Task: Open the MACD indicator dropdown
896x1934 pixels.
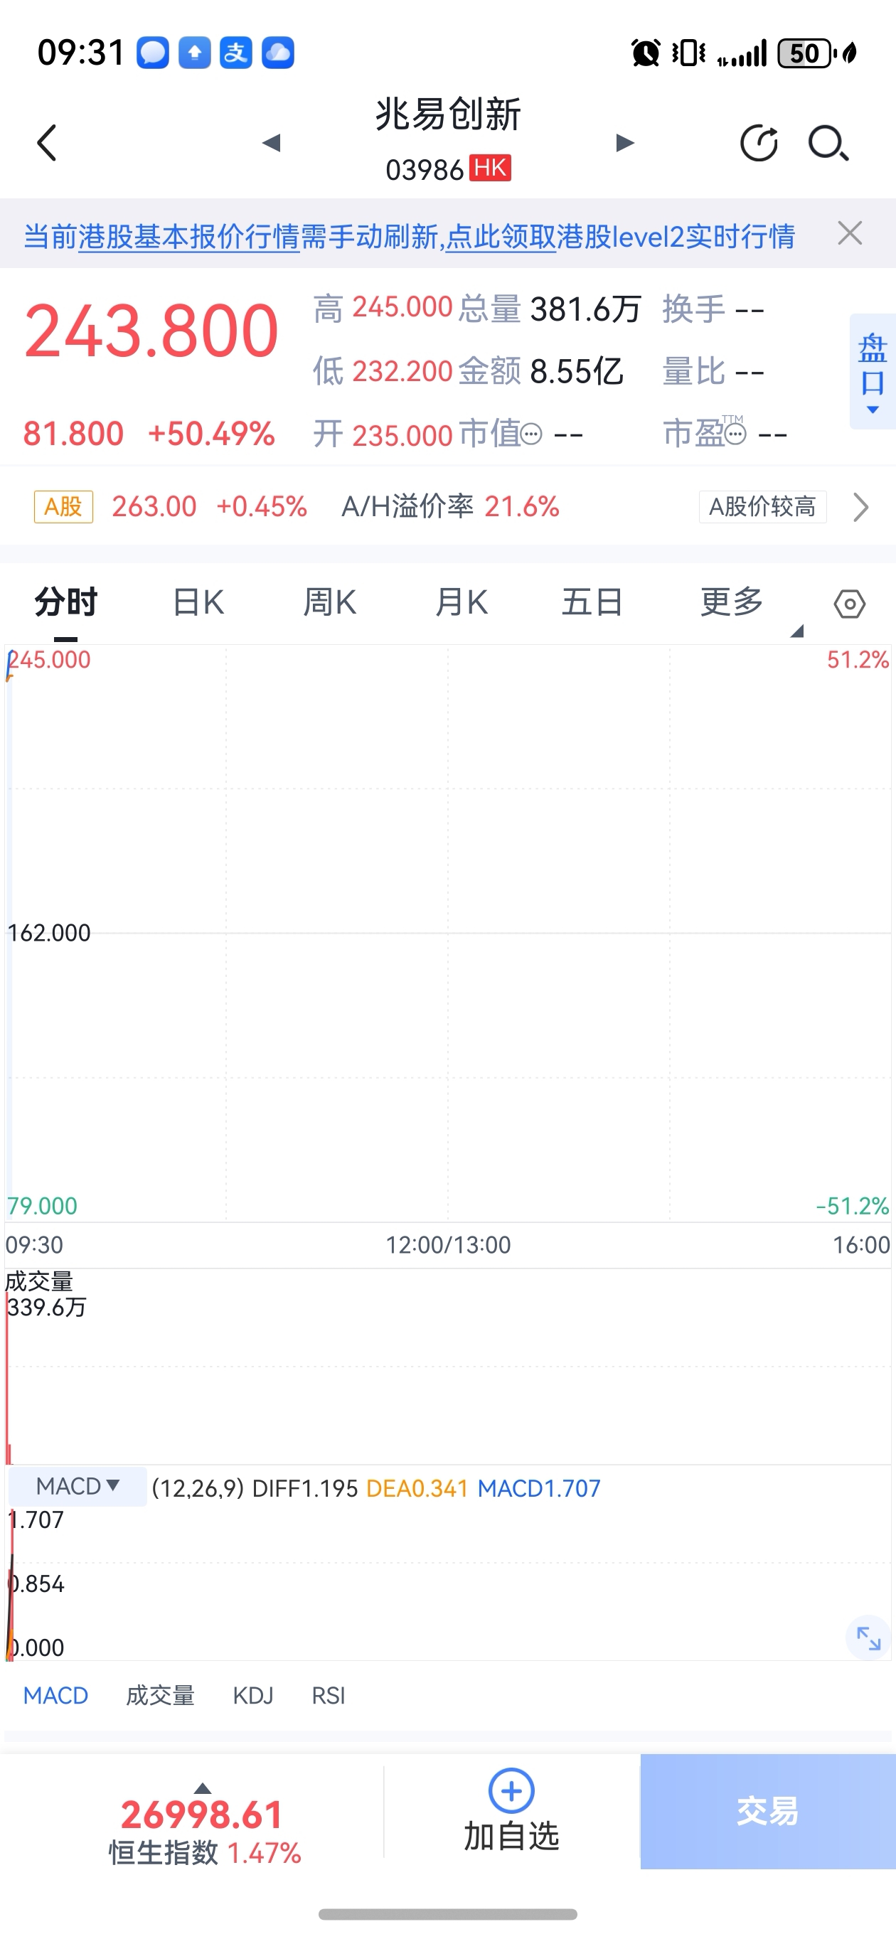Action: pyautogui.click(x=78, y=1487)
